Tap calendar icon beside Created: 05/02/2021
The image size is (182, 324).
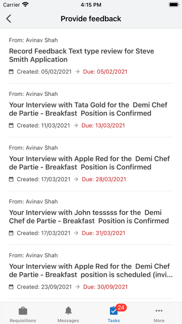[x=11, y=72]
